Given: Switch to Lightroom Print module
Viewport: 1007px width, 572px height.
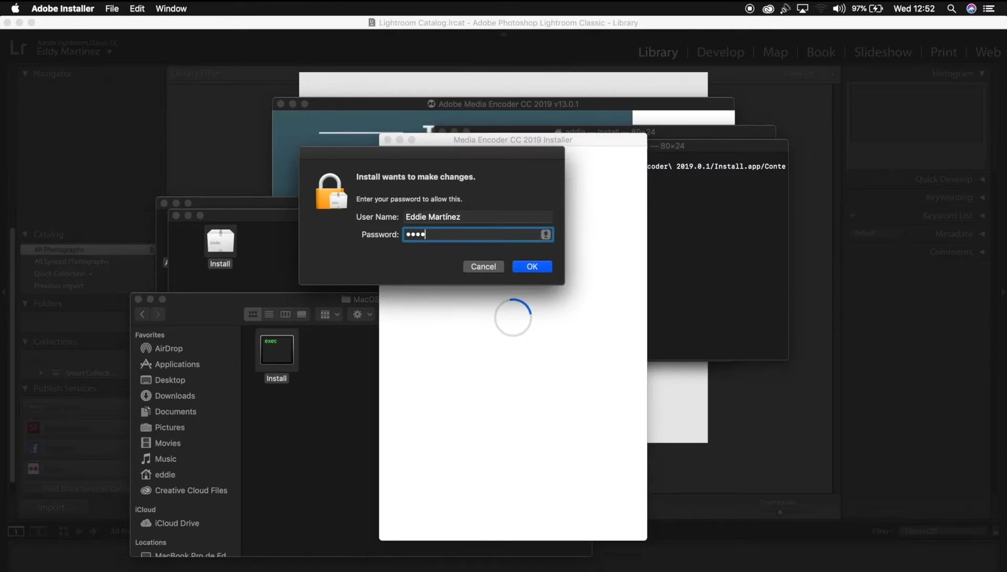Looking at the screenshot, I should [944, 52].
